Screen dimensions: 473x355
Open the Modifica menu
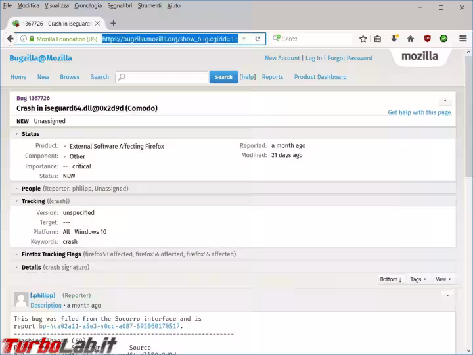tap(28, 5)
